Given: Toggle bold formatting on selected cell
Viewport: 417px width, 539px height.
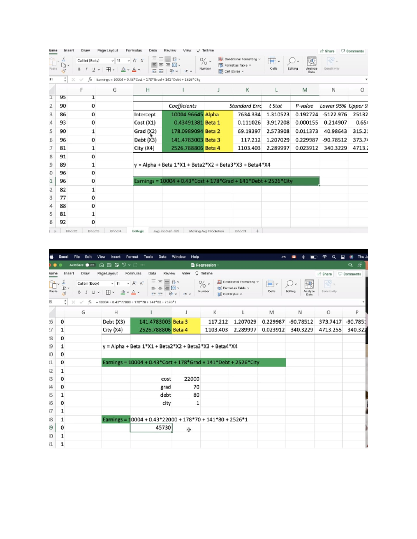Looking at the screenshot, I should (x=80, y=69).
